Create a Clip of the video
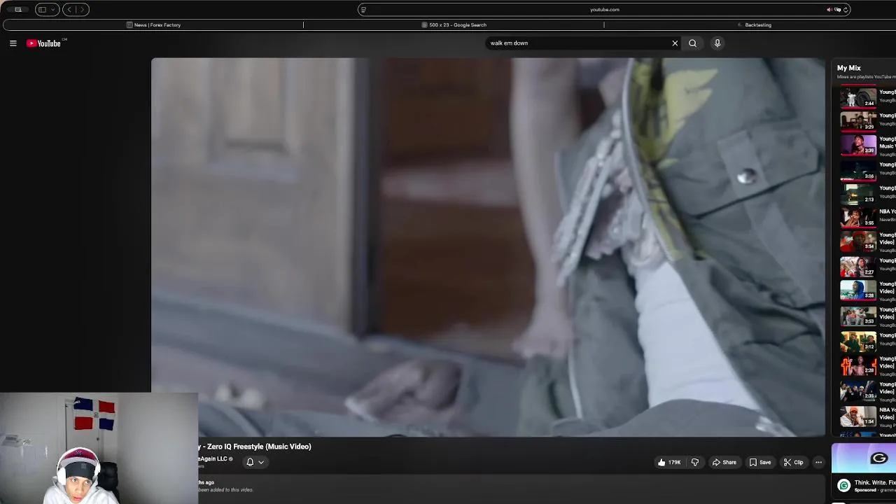Screen dimensions: 896x504 (794, 463)
